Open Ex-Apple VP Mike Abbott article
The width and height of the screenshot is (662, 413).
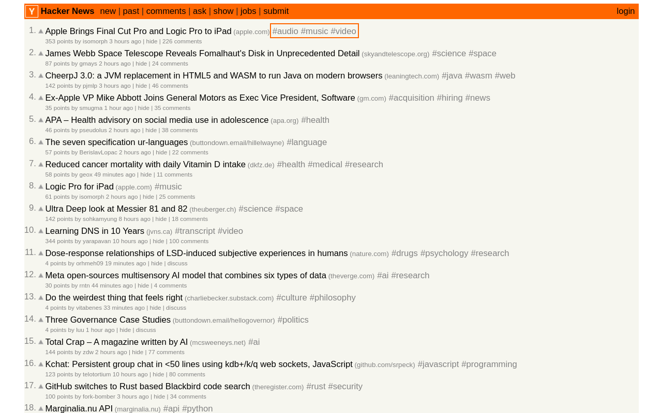pos(200,98)
